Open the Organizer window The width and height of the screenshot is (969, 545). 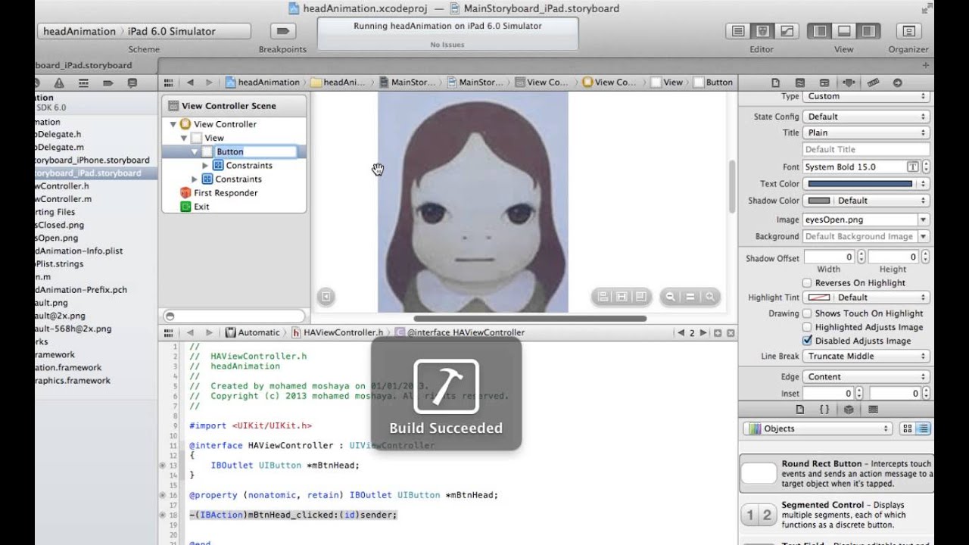(x=908, y=31)
